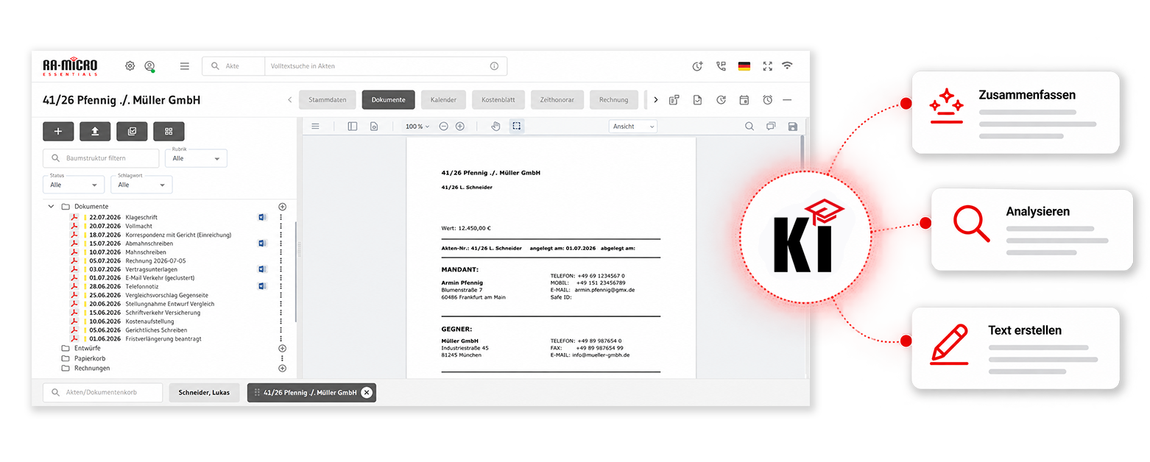The height and width of the screenshot is (462, 1150).
Task: Open Word icon on Abmahnschreiben row
Action: [262, 243]
